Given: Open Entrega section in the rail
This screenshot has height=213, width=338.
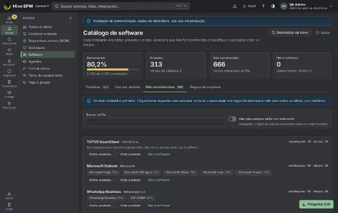Looking at the screenshot, I should click(9, 94).
